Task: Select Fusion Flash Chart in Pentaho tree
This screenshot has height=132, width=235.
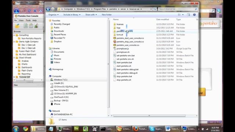Action: coord(27,51)
